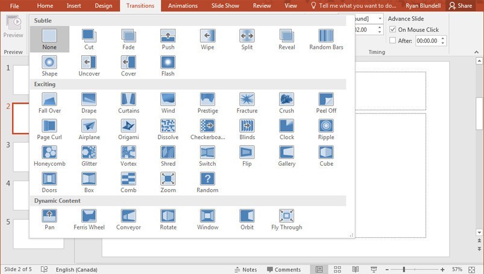Select the Fly Through transition

pos(286,220)
